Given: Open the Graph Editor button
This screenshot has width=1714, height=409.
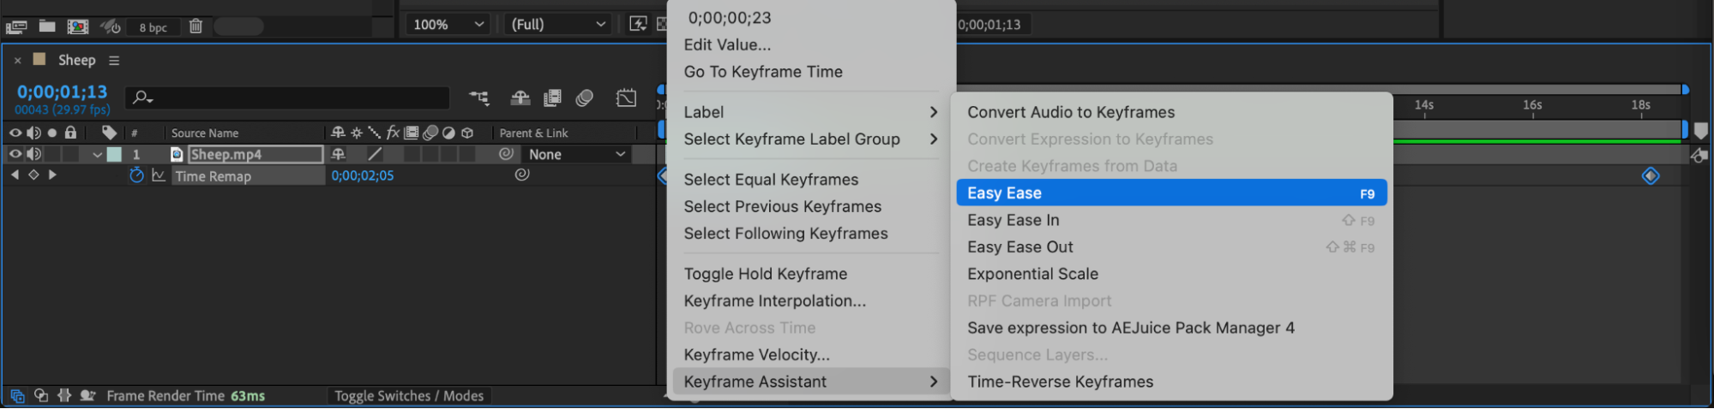Looking at the screenshot, I should pyautogui.click(x=627, y=98).
